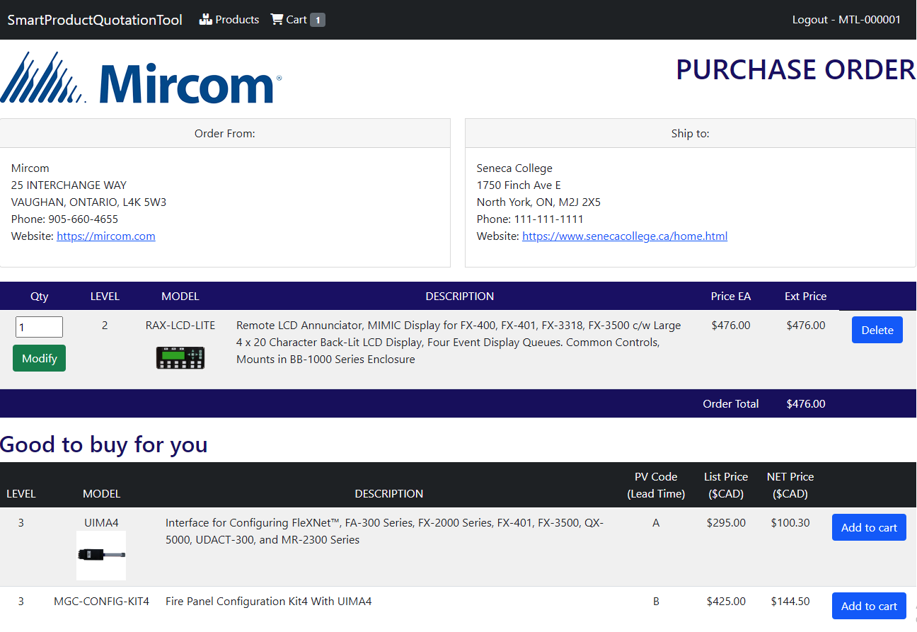Click the PURCHASE ORDER heading
Image resolution: width=917 pixels, height=632 pixels.
pyautogui.click(x=796, y=70)
